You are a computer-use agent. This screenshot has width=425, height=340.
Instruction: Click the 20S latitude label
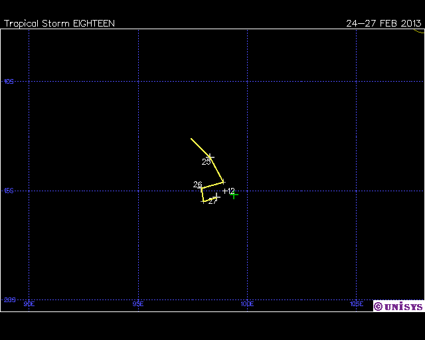(9, 300)
